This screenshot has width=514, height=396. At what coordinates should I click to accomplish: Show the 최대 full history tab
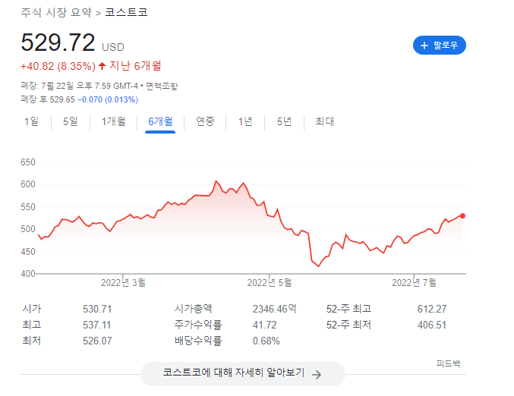pyautogui.click(x=324, y=121)
